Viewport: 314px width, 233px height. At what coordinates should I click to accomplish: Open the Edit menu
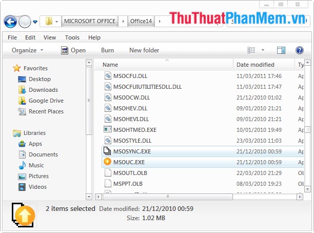[30, 37]
